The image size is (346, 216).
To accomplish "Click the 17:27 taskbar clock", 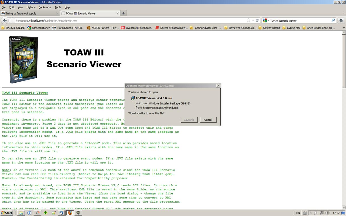I will coord(336,213).
